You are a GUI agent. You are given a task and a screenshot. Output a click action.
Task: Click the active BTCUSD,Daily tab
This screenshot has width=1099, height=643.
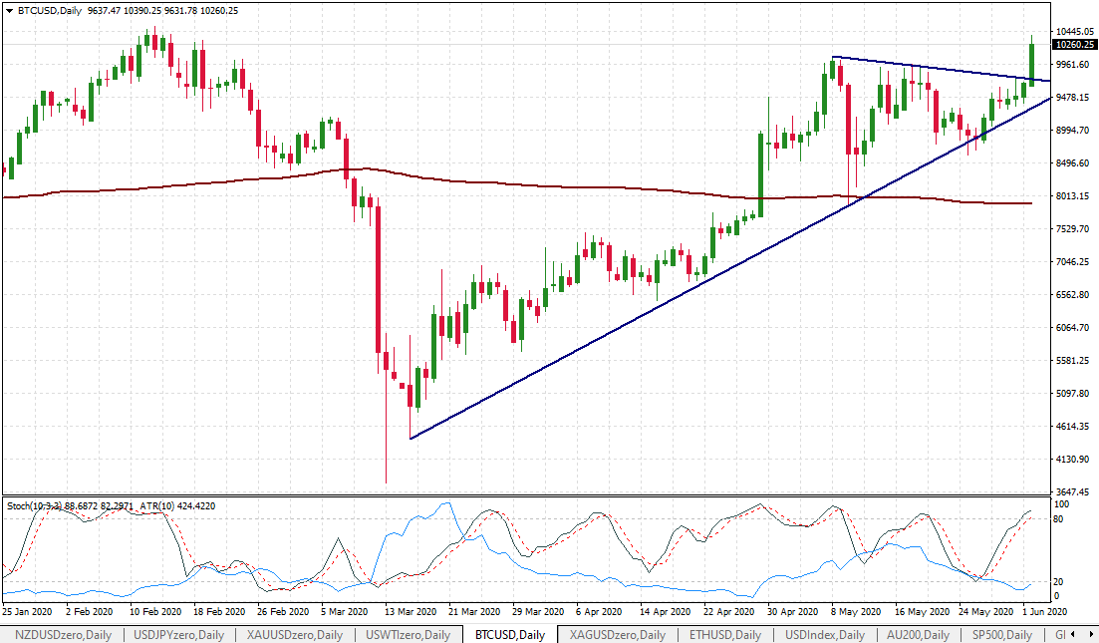pyautogui.click(x=509, y=635)
